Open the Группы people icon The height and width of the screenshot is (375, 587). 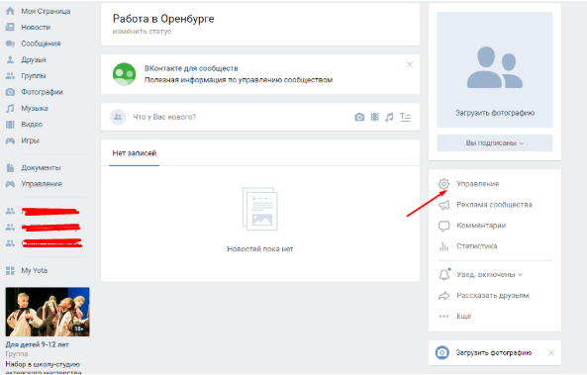click(10, 75)
